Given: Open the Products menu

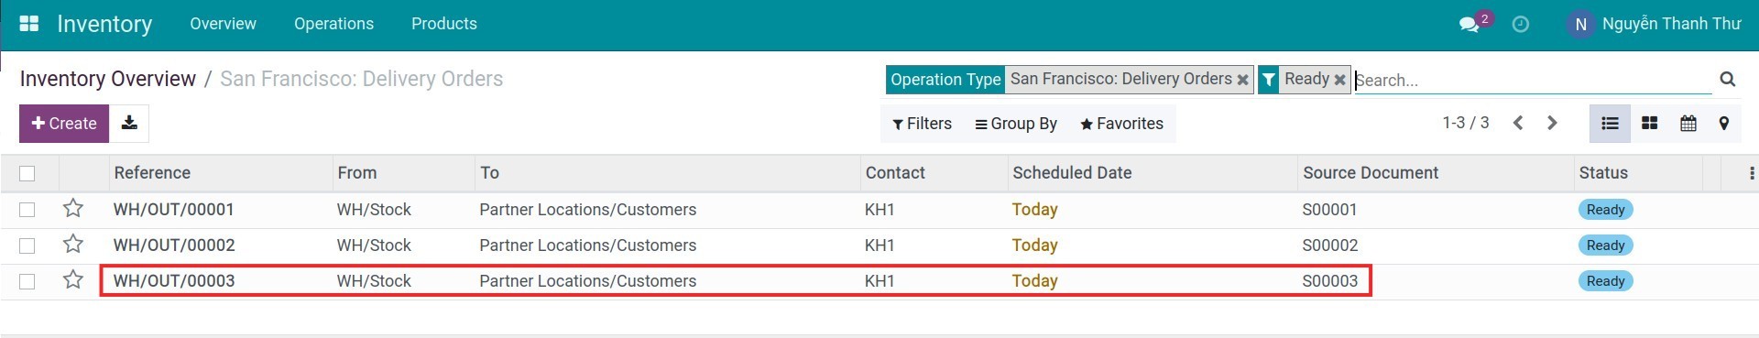Looking at the screenshot, I should 444,24.
